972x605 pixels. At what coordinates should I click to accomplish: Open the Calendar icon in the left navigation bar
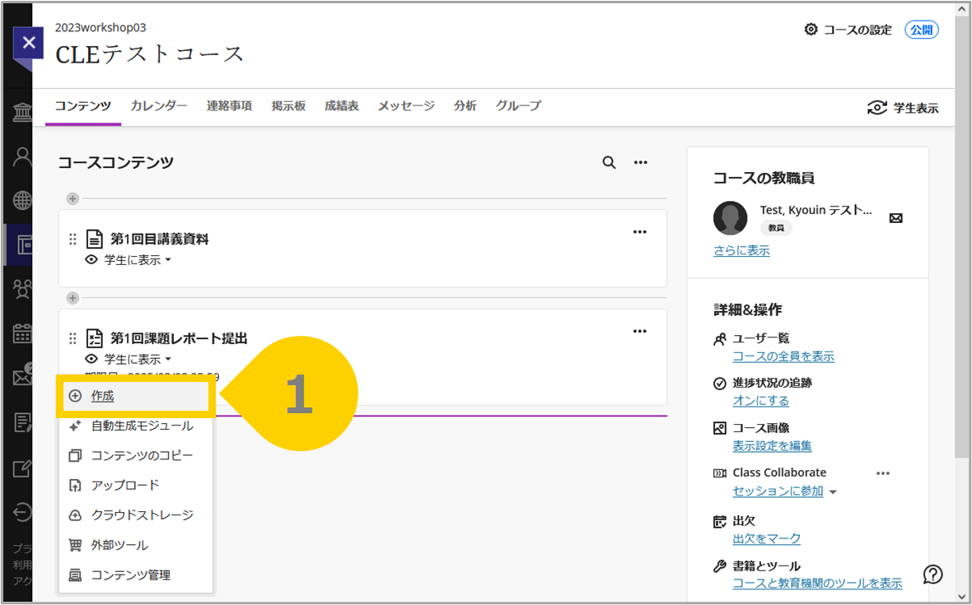21,333
